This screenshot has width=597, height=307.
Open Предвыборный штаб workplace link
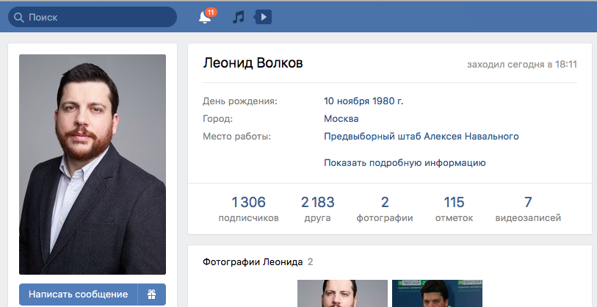tap(421, 136)
